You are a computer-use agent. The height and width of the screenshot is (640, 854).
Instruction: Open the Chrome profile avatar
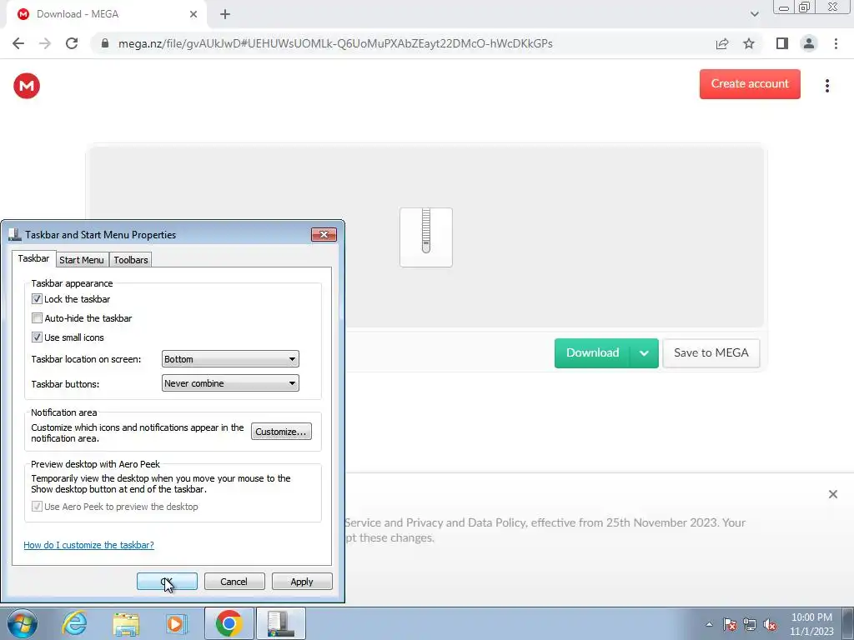coord(809,43)
